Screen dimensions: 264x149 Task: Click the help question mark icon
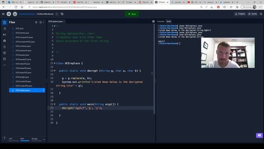tap(5, 138)
